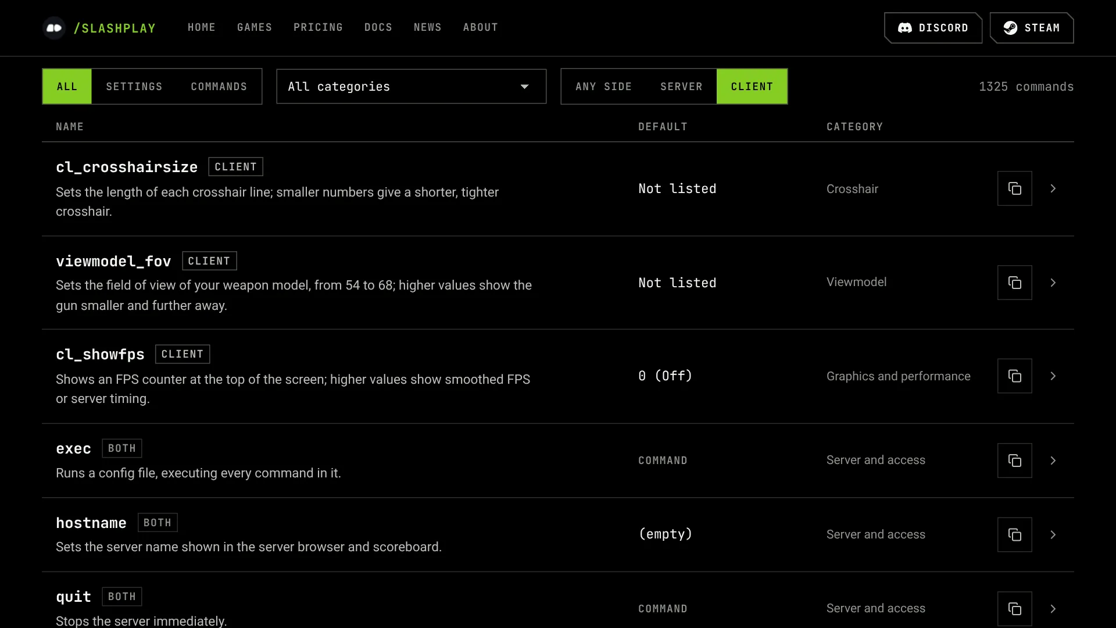Copy the viewmodel_fov command
Image resolution: width=1116 pixels, height=628 pixels.
click(1014, 283)
